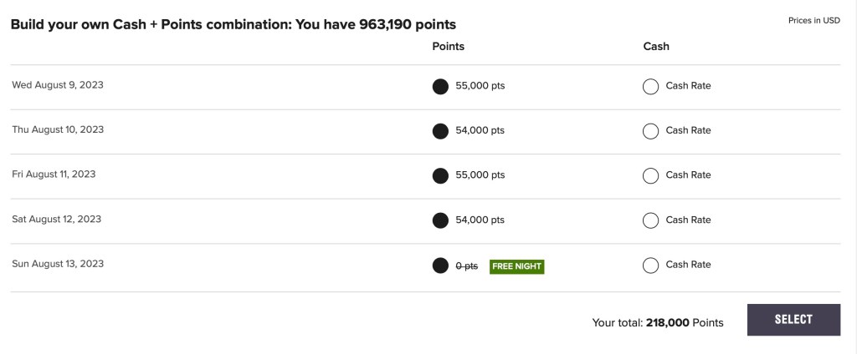Viewport: 857px width, 354px height.
Task: Click the 218,000 Points total text
Action: (684, 322)
